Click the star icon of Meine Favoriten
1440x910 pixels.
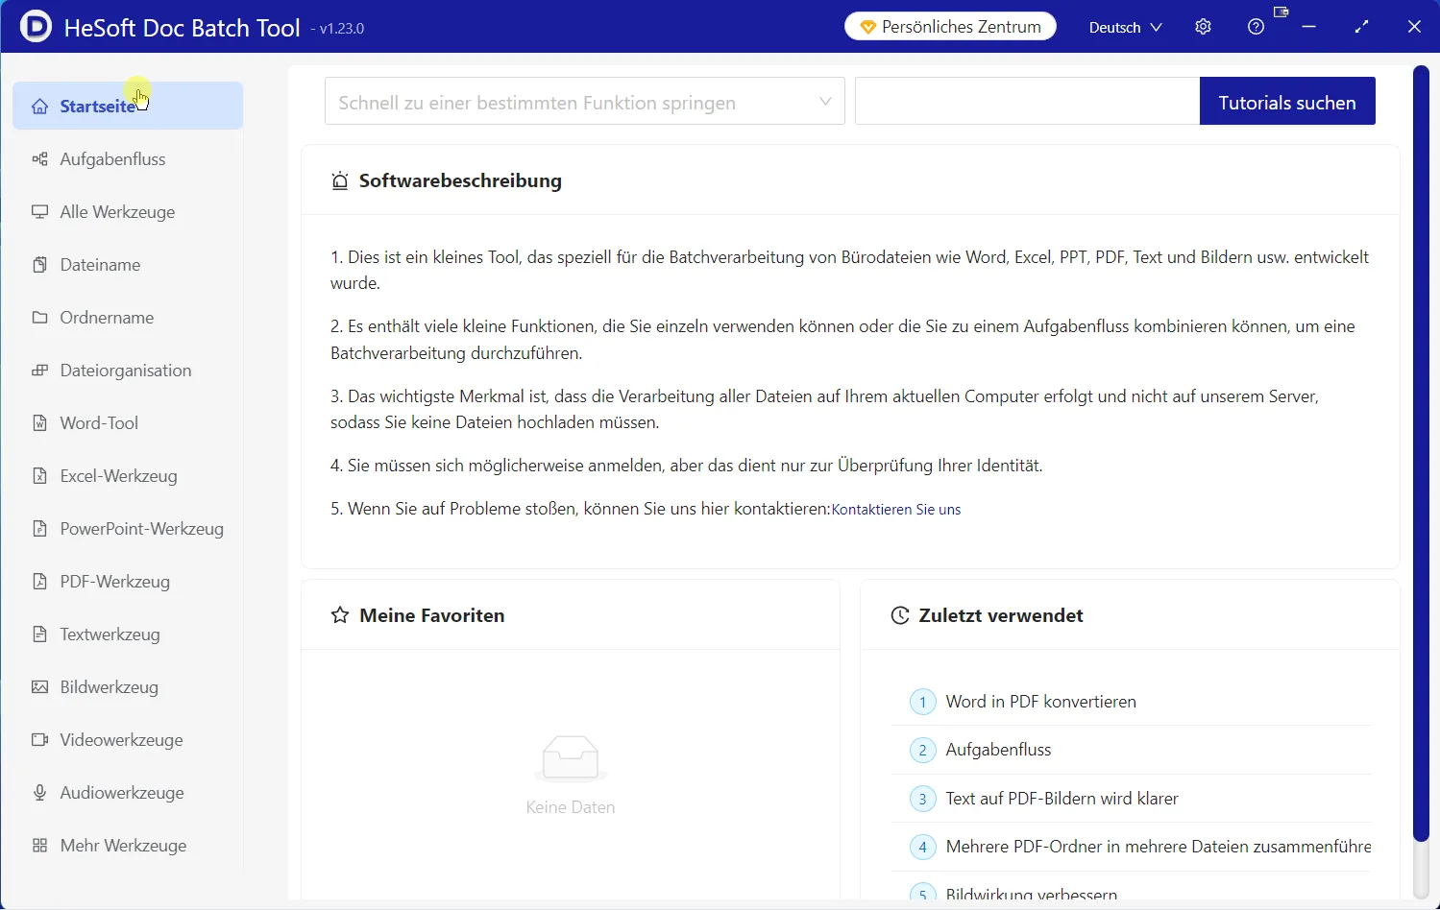click(x=340, y=615)
